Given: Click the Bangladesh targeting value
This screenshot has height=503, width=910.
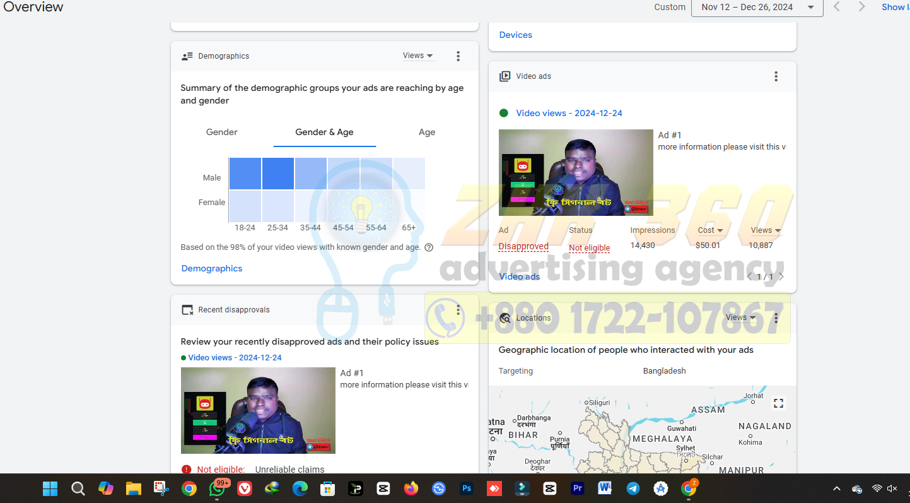Looking at the screenshot, I should 664,371.
